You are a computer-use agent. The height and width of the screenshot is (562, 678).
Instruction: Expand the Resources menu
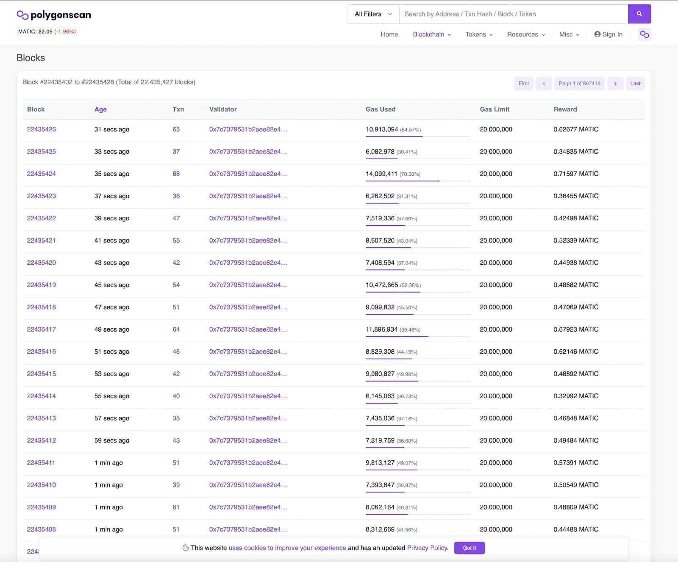(526, 34)
